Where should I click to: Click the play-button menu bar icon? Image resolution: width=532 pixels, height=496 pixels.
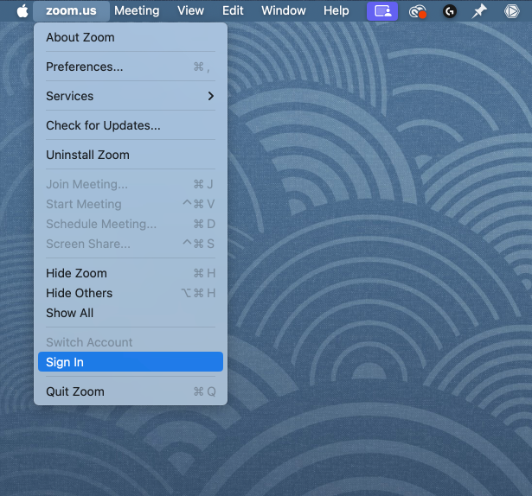pyautogui.click(x=511, y=11)
